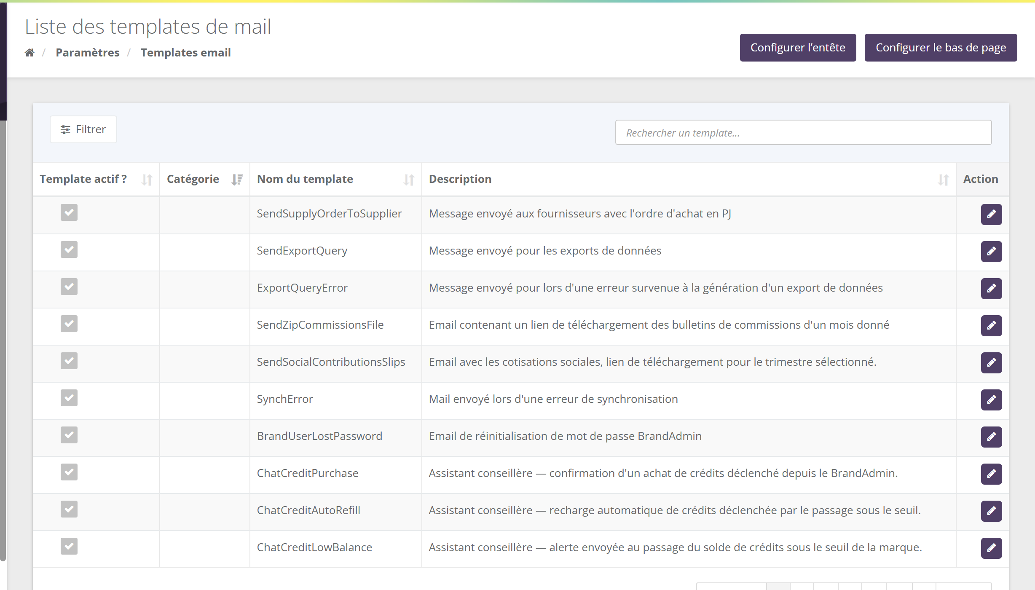Click 'Email de réinitialisation de mot de passe BrandAdmin'
The width and height of the screenshot is (1035, 590).
pyautogui.click(x=565, y=436)
